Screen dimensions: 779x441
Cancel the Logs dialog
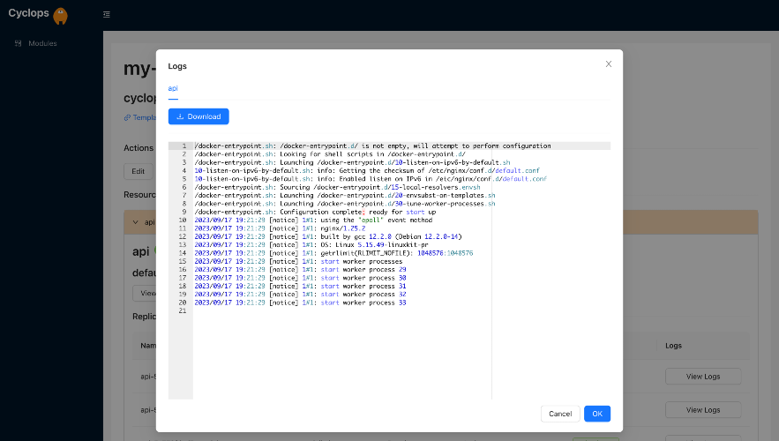tap(560, 414)
